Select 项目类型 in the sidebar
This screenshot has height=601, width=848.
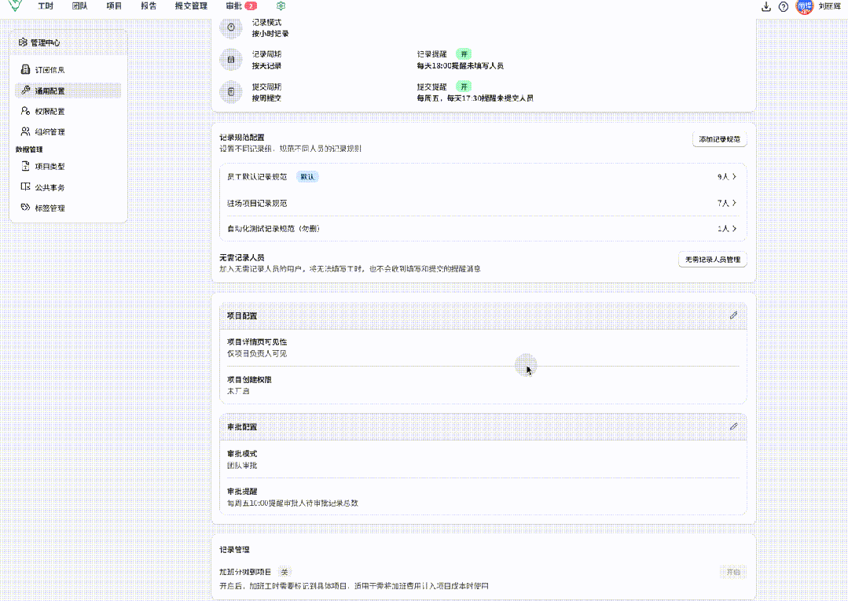click(68, 167)
